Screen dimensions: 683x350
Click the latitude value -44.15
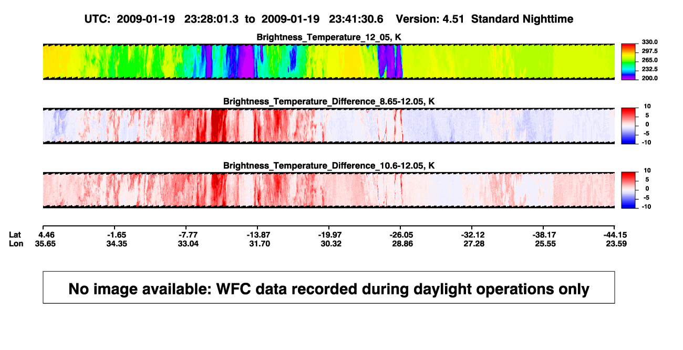(x=614, y=235)
